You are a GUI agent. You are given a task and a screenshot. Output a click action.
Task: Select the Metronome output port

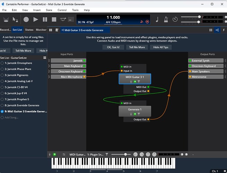(206, 77)
